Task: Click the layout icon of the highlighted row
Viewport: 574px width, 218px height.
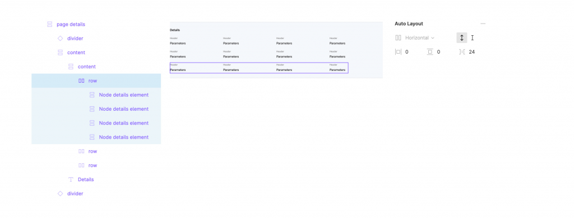Action: coord(82,80)
